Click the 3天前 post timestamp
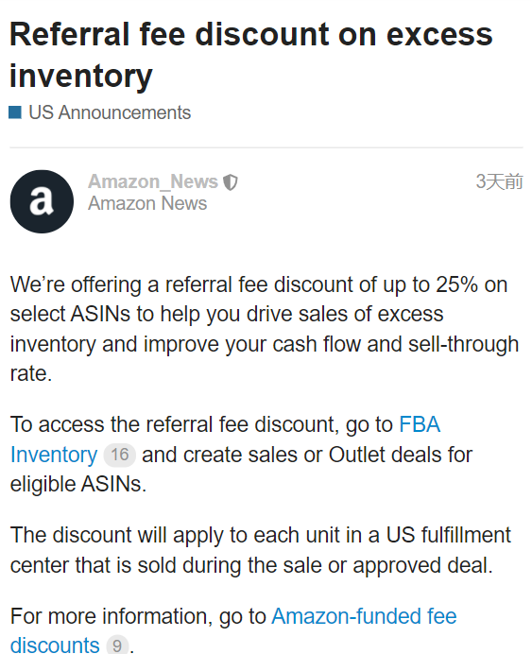The width and height of the screenshot is (532, 654). pyautogui.click(x=500, y=181)
